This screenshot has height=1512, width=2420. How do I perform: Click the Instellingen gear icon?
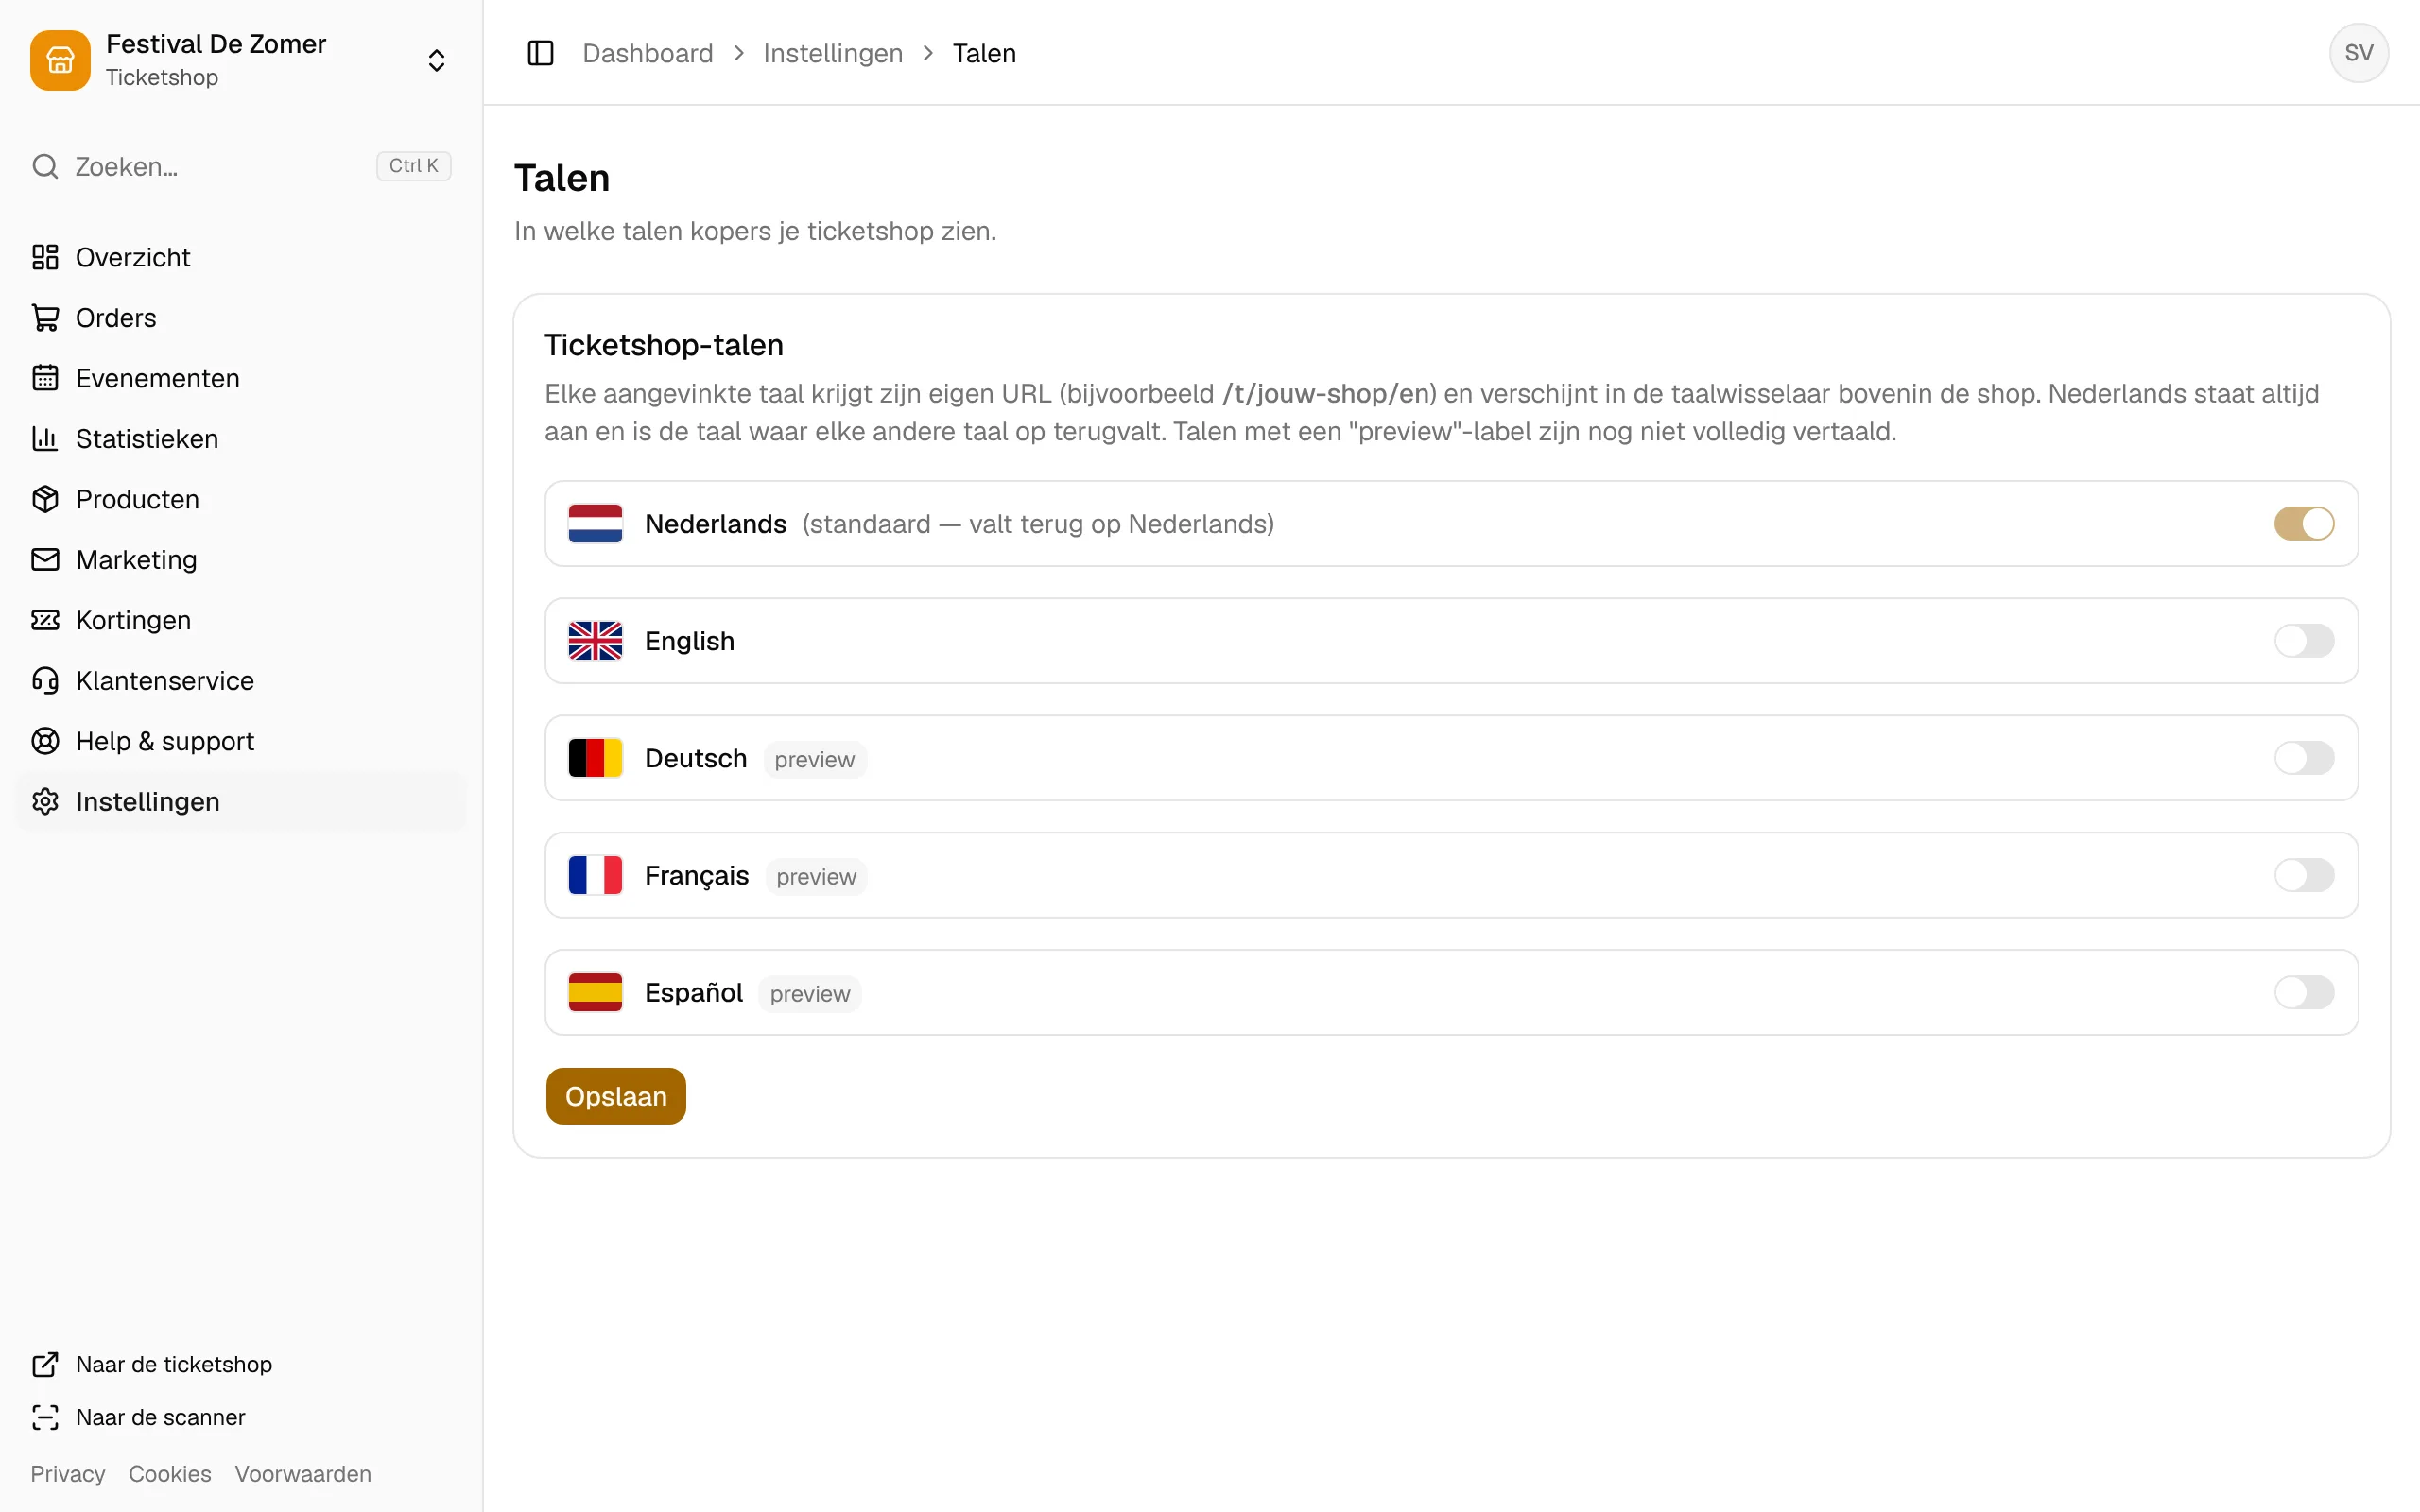click(x=45, y=802)
